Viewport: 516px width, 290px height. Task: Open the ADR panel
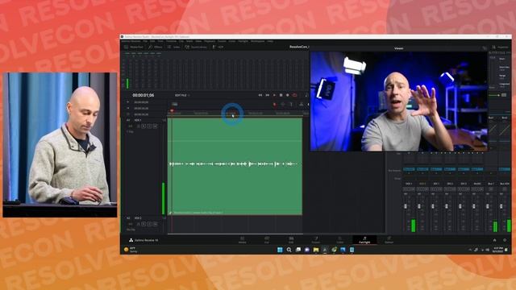pyautogui.click(x=218, y=47)
